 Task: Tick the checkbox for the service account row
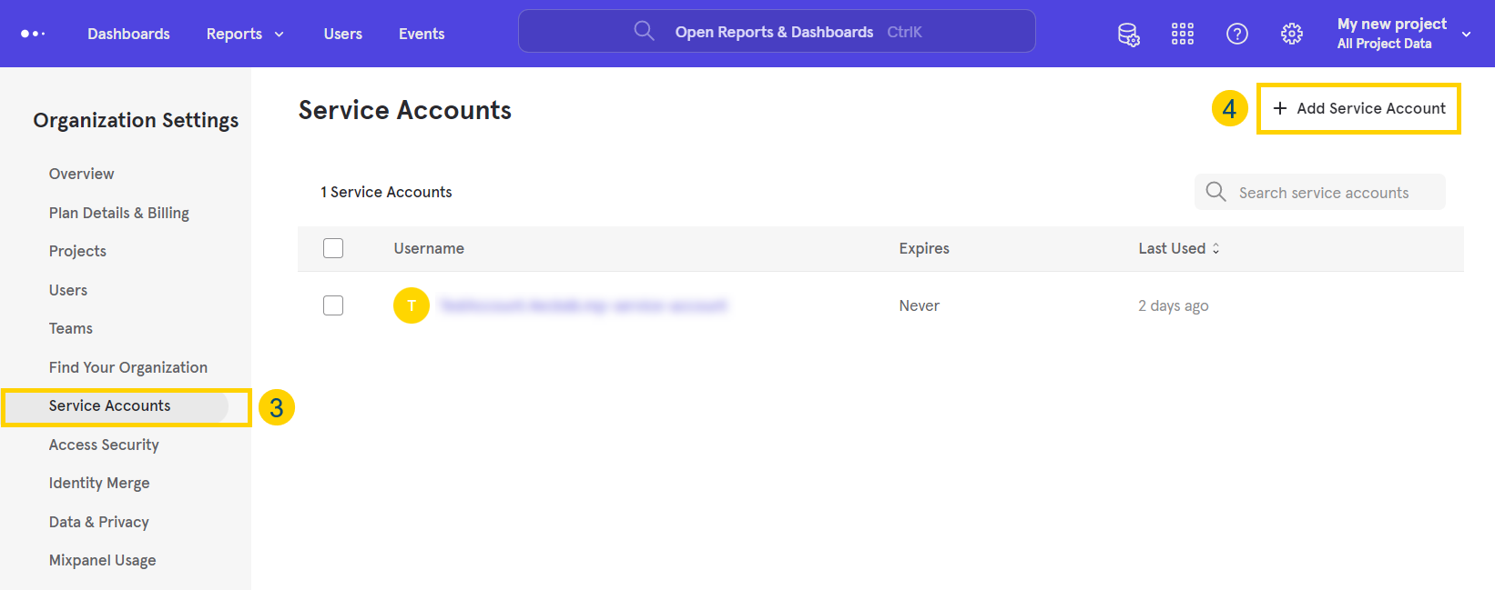pyautogui.click(x=333, y=305)
